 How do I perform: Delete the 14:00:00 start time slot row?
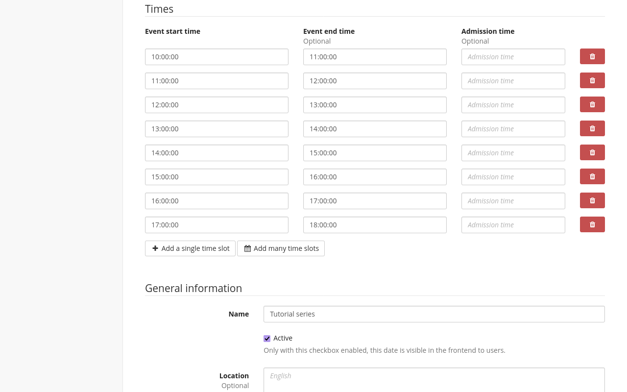592,152
